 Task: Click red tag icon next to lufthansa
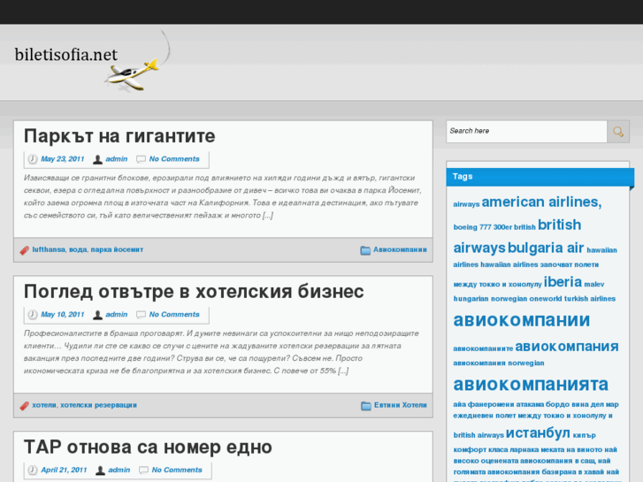[25, 249]
